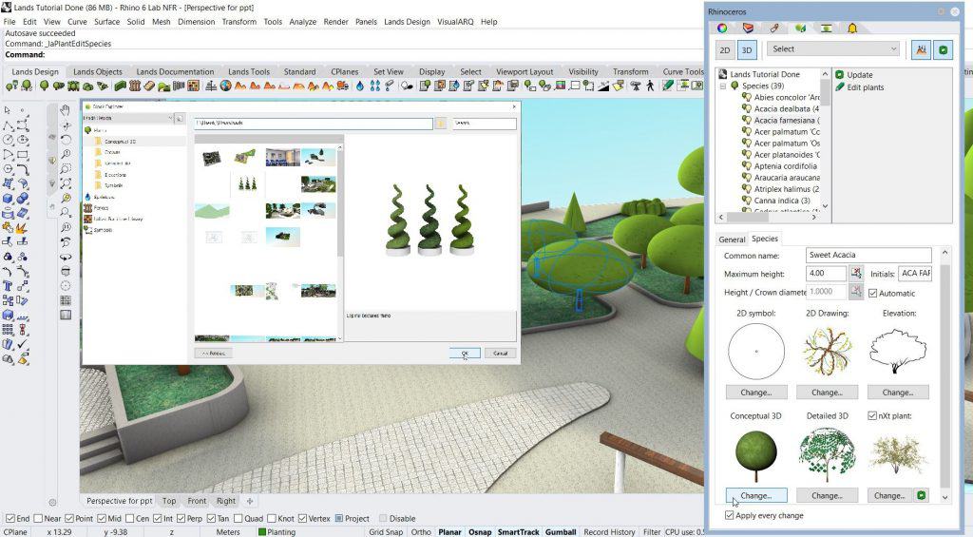Click the walking person icon in toolbar
This screenshot has width=973, height=537.
pos(650,86)
